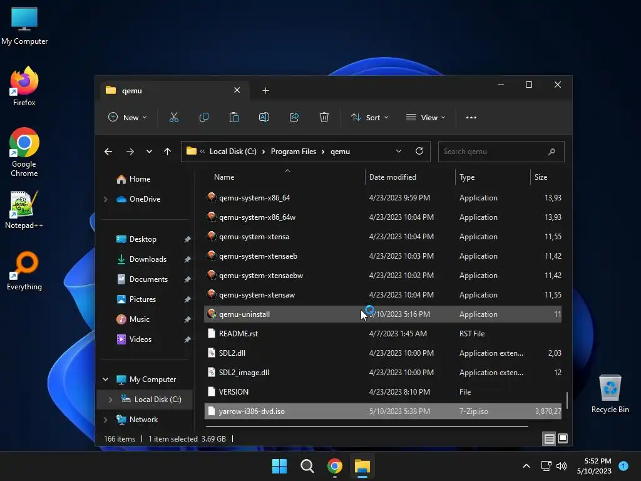
Task: Go up one folder level
Action: 167,152
